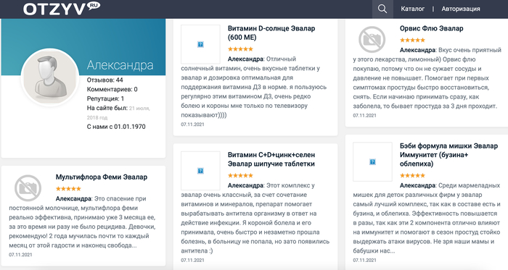Click the star rating under Орвис Флю Эвалар
The image size is (508, 270).
[412, 40]
